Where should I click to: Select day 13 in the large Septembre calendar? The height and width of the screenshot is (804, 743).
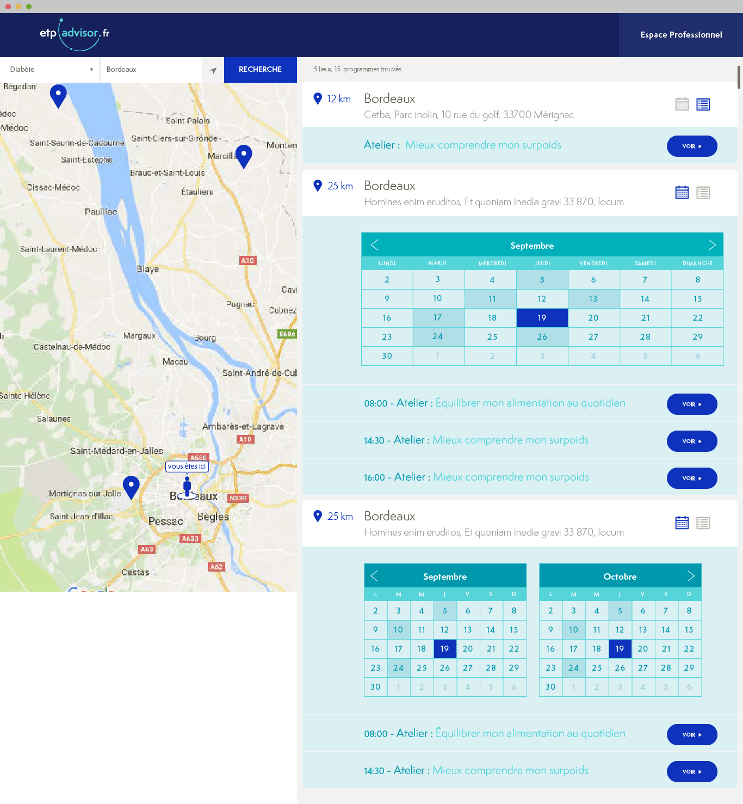click(593, 299)
